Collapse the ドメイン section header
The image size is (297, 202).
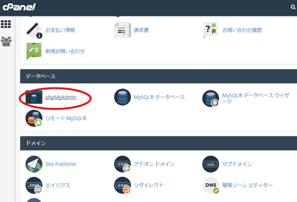[x=159, y=143]
